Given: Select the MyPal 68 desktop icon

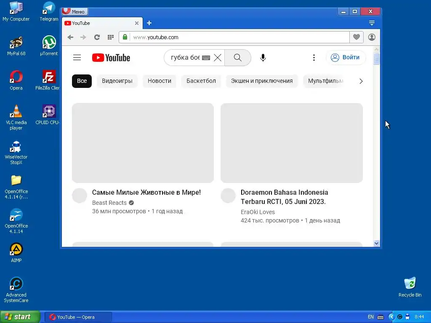Looking at the screenshot, I should pyautogui.click(x=16, y=46).
